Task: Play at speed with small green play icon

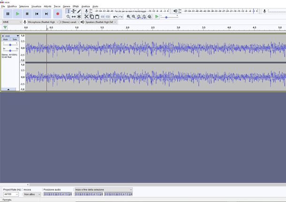Action: coord(157,16)
